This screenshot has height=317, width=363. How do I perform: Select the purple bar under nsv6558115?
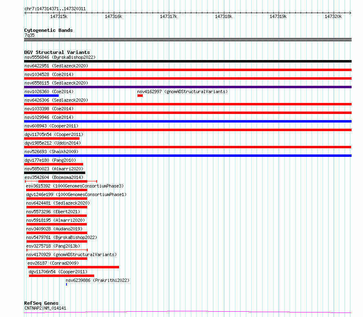pyautogui.click(x=188, y=87)
